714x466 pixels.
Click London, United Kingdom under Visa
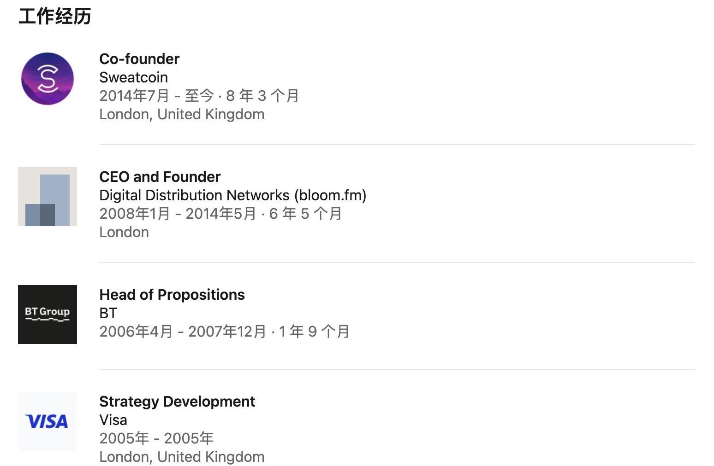pos(182,457)
